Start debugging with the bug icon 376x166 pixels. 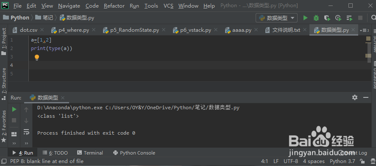(316, 18)
